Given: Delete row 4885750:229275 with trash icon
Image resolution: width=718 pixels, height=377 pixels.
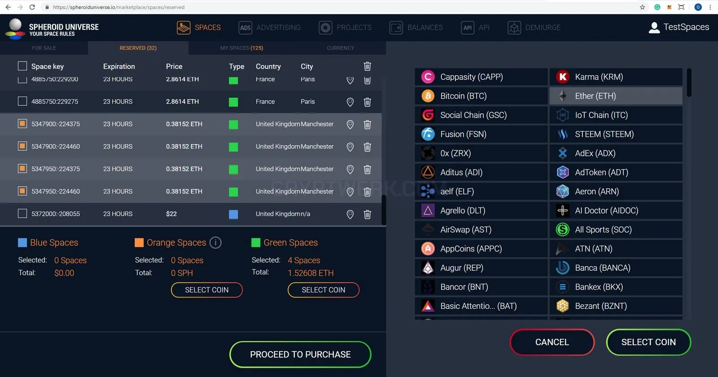Looking at the screenshot, I should coord(367,102).
